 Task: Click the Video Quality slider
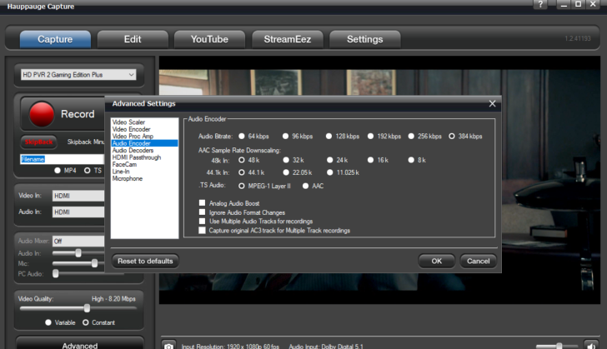[x=87, y=308]
